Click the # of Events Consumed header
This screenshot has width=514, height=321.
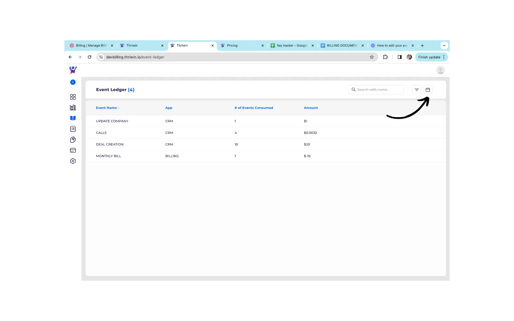[x=254, y=108]
